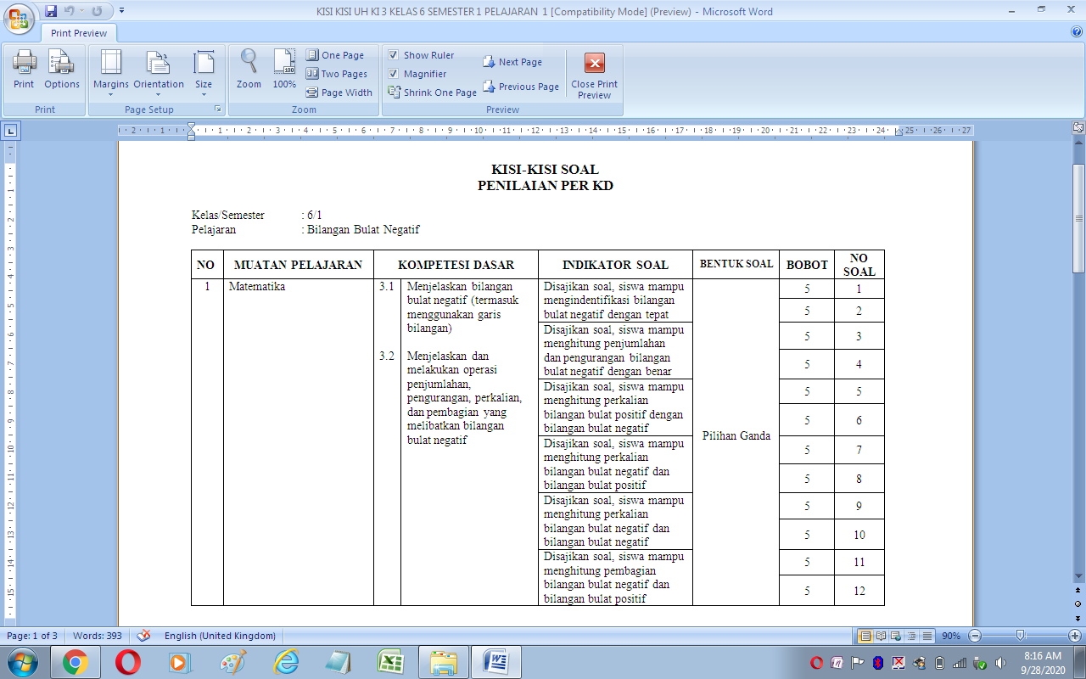Expand the Margins dropdown
1086x679 pixels.
tap(111, 73)
